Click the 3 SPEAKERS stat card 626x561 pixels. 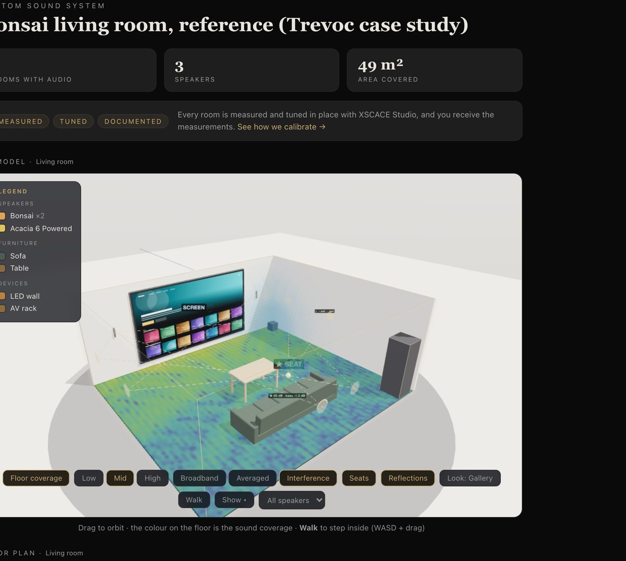[x=251, y=70]
